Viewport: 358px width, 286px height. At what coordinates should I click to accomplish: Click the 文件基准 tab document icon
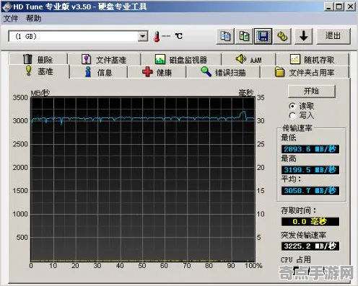pos(87,59)
